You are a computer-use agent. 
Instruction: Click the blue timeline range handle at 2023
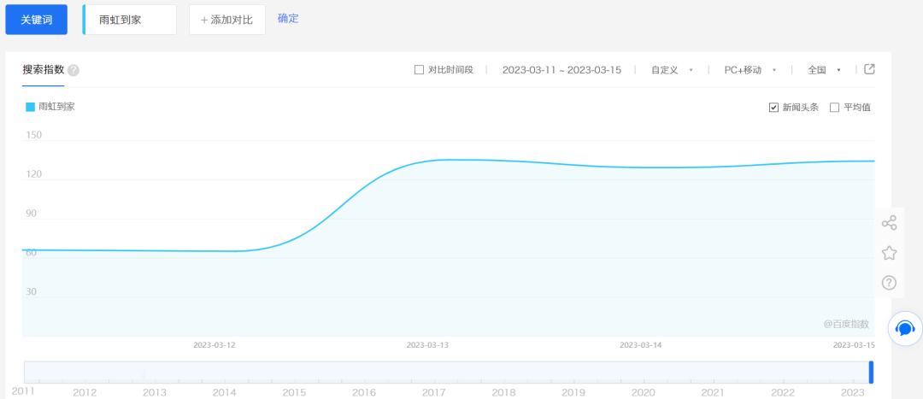pos(871,373)
